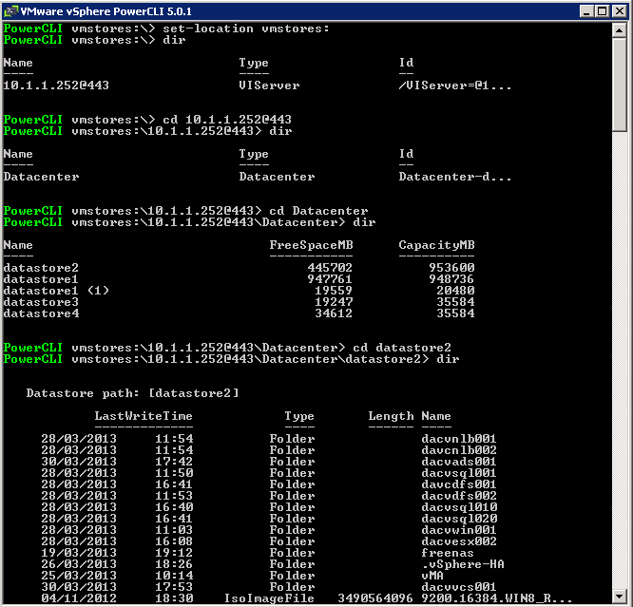Click the freenas folder name
The height and width of the screenshot is (607, 633).
point(448,553)
